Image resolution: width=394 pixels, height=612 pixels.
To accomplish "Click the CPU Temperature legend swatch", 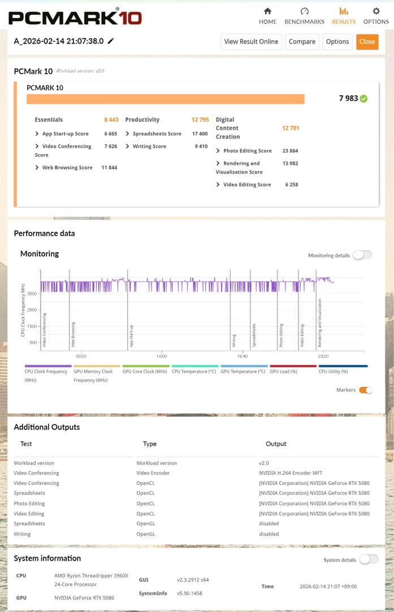I will point(195,366).
